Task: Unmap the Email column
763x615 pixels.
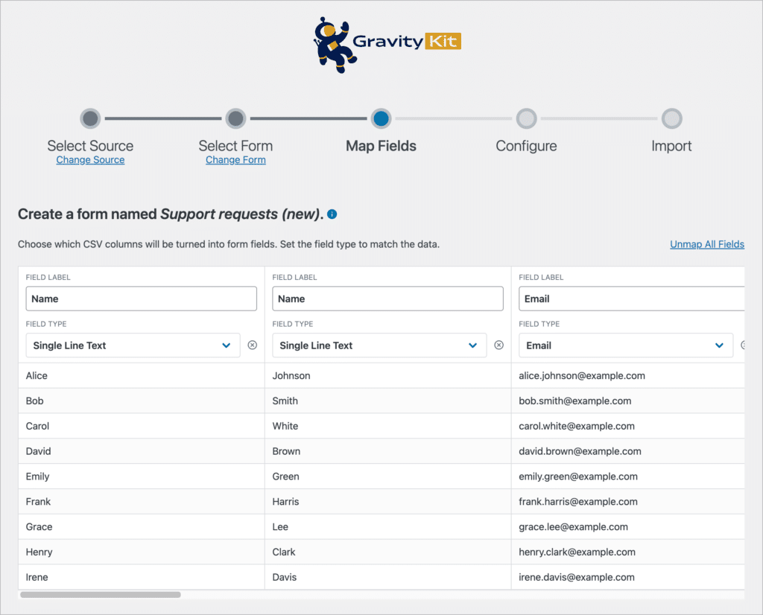Action: click(745, 345)
